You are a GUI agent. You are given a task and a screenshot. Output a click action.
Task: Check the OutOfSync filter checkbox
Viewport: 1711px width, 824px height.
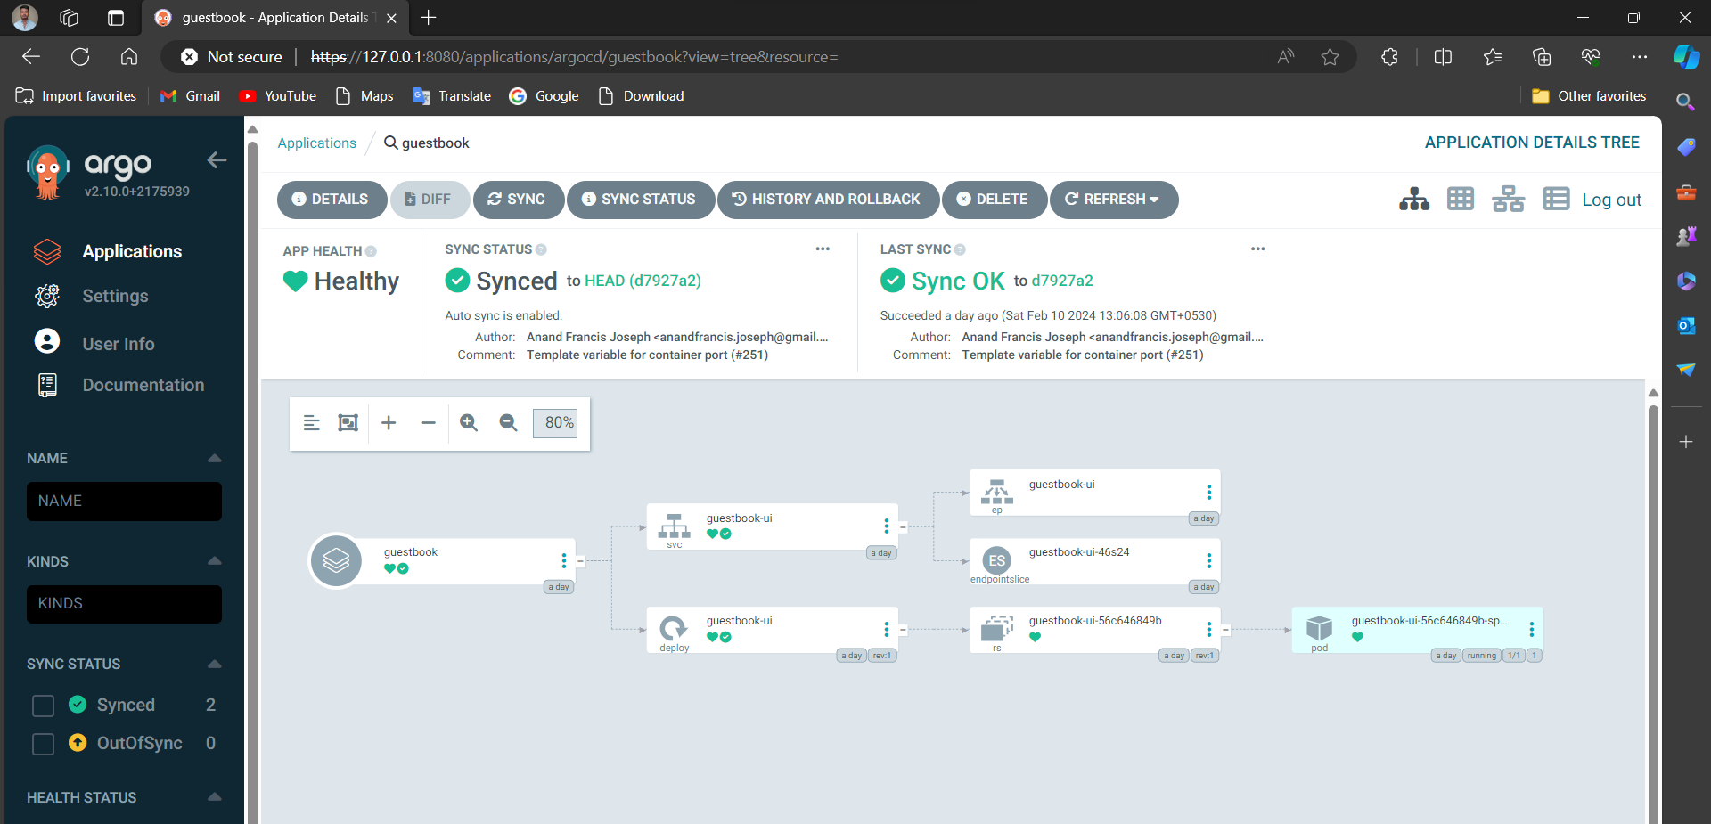click(43, 744)
